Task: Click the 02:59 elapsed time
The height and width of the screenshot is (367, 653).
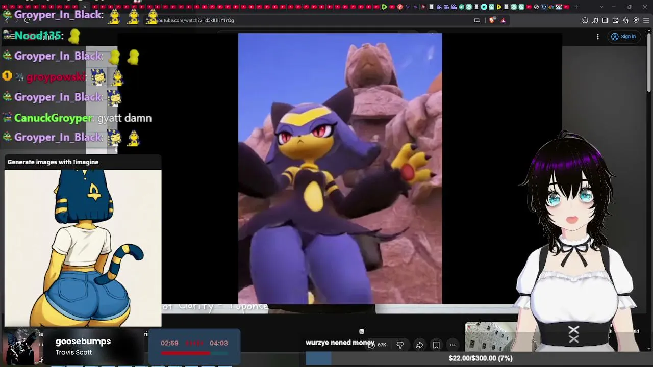Action: coord(170,343)
